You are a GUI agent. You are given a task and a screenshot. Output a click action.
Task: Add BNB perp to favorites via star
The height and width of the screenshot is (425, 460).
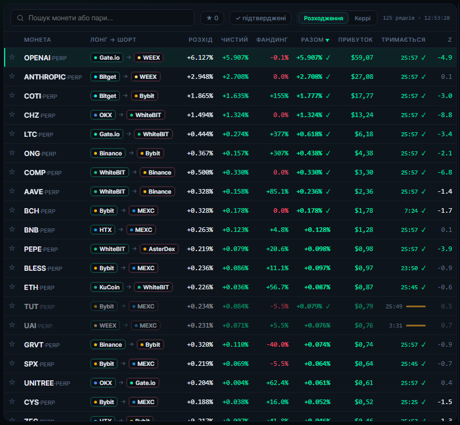coord(12,229)
